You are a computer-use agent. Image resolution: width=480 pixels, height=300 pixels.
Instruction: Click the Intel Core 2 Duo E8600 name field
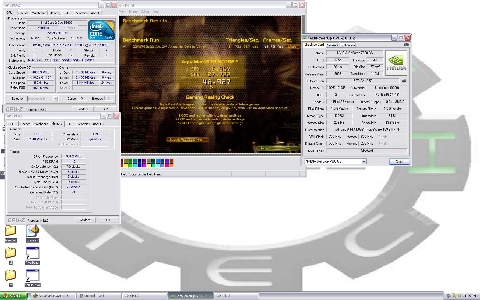[57, 23]
